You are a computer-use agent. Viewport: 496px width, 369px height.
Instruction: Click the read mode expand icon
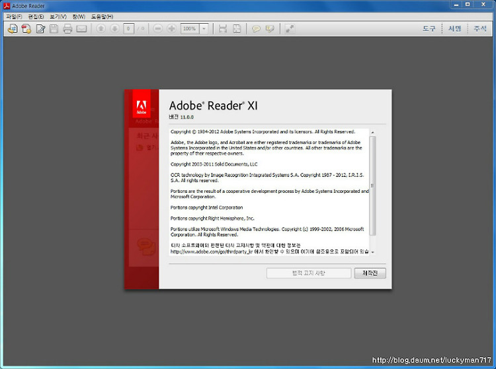point(290,29)
